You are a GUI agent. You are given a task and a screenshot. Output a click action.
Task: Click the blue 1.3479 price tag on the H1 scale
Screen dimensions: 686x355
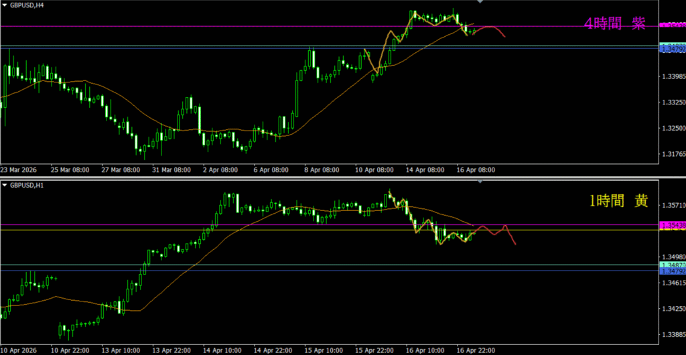click(x=672, y=271)
